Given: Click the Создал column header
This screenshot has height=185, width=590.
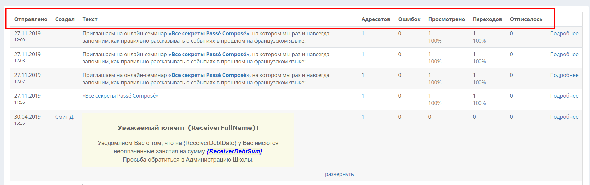Looking at the screenshot, I should (65, 19).
